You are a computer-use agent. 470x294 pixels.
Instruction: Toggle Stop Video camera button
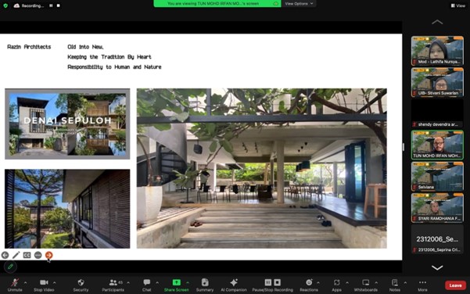(x=44, y=282)
